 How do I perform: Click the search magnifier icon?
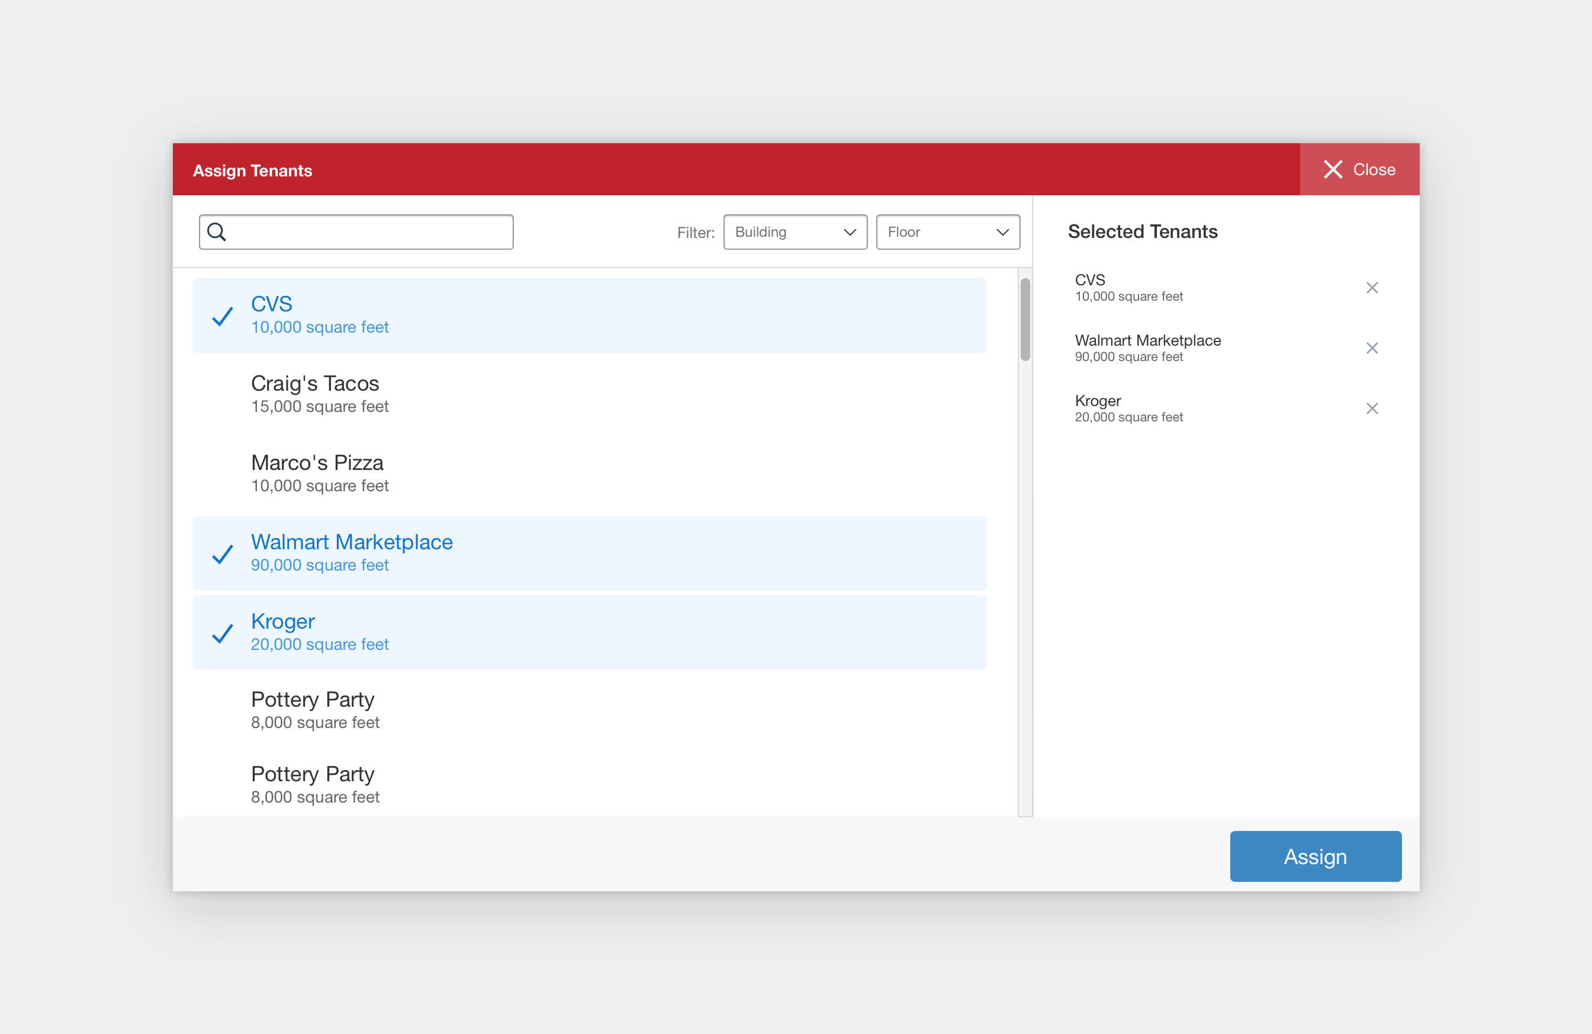(216, 232)
